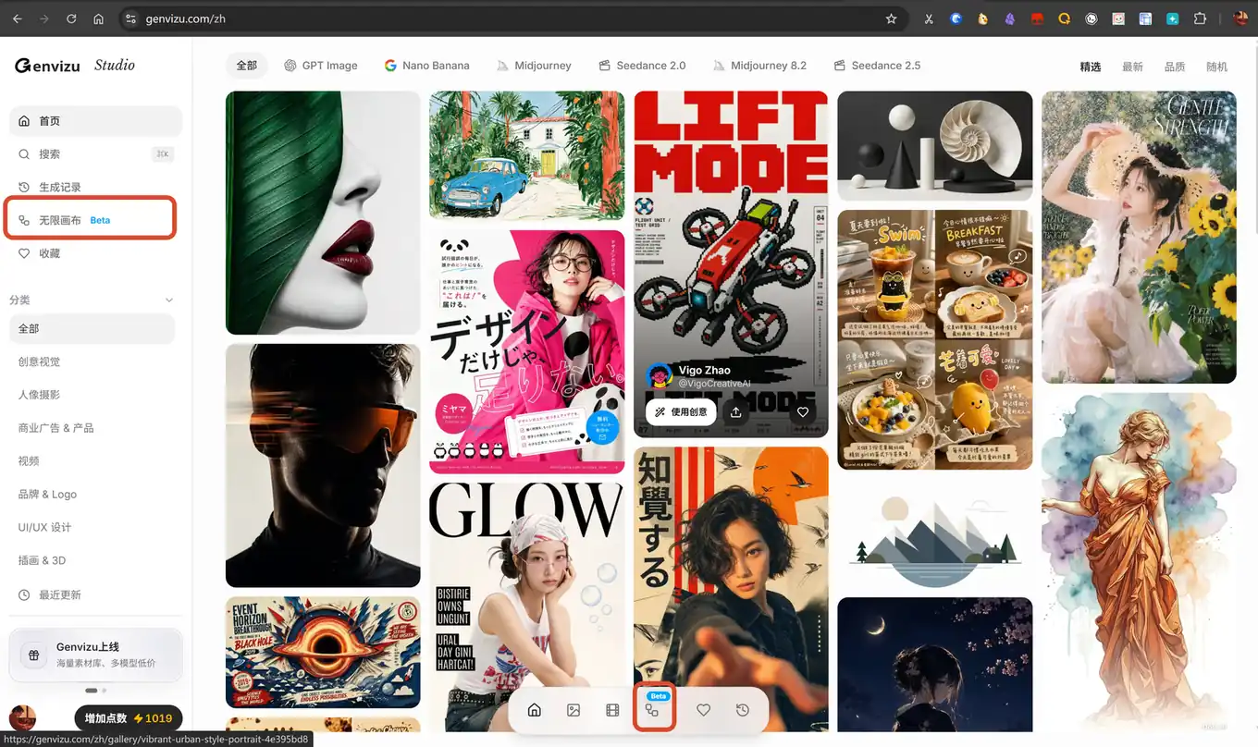Viewport: 1258px width, 747px height.
Task: Click the purple crystal extension icon
Action: pos(1010,18)
